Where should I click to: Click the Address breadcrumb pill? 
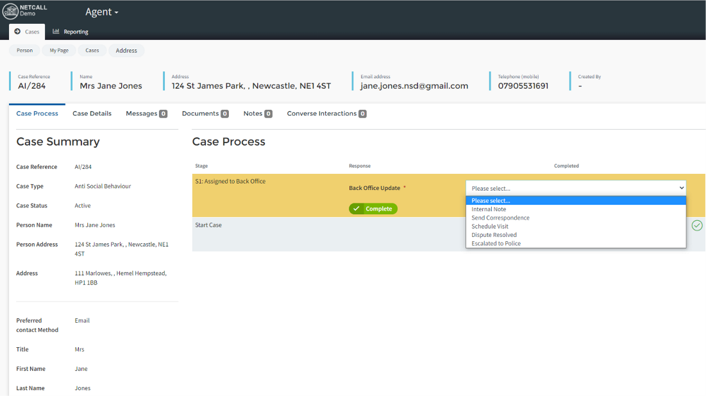point(126,51)
